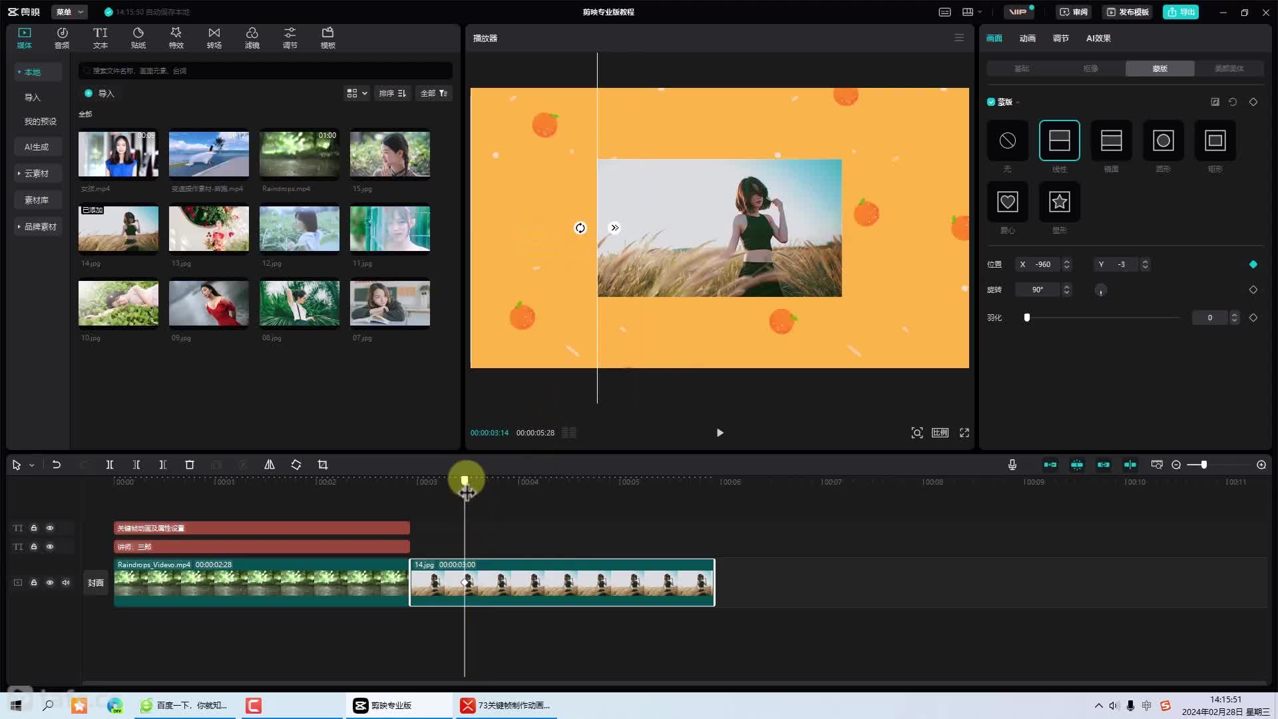Select the 线性 linear mask shape
Viewport: 1278px width, 719px height.
(1059, 140)
